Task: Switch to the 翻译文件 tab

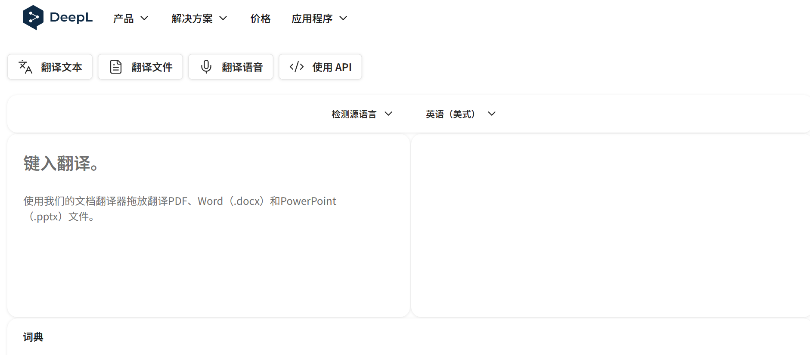Action: coord(140,67)
